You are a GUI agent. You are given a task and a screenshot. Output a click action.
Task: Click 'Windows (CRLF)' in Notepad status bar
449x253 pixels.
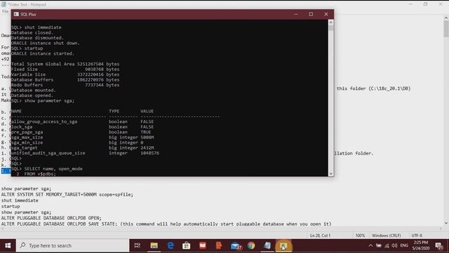click(x=387, y=235)
